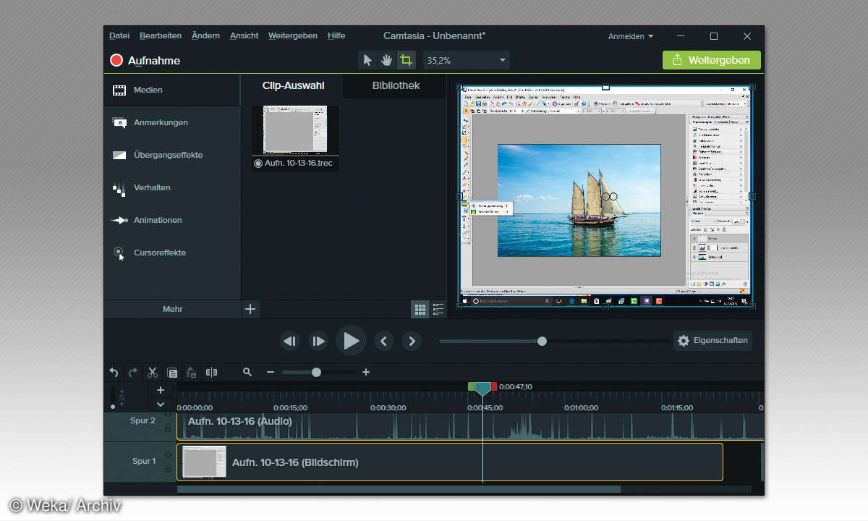
Task: Open the Anmerkungen panel
Action: pyautogui.click(x=172, y=123)
